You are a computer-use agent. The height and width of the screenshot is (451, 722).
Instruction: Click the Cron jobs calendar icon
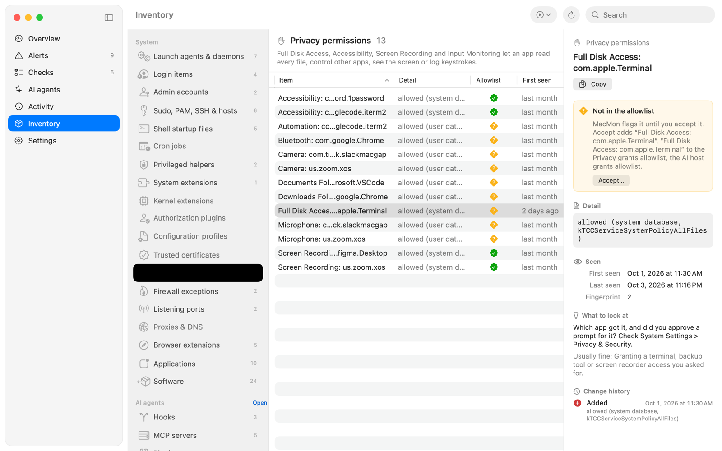[144, 146]
